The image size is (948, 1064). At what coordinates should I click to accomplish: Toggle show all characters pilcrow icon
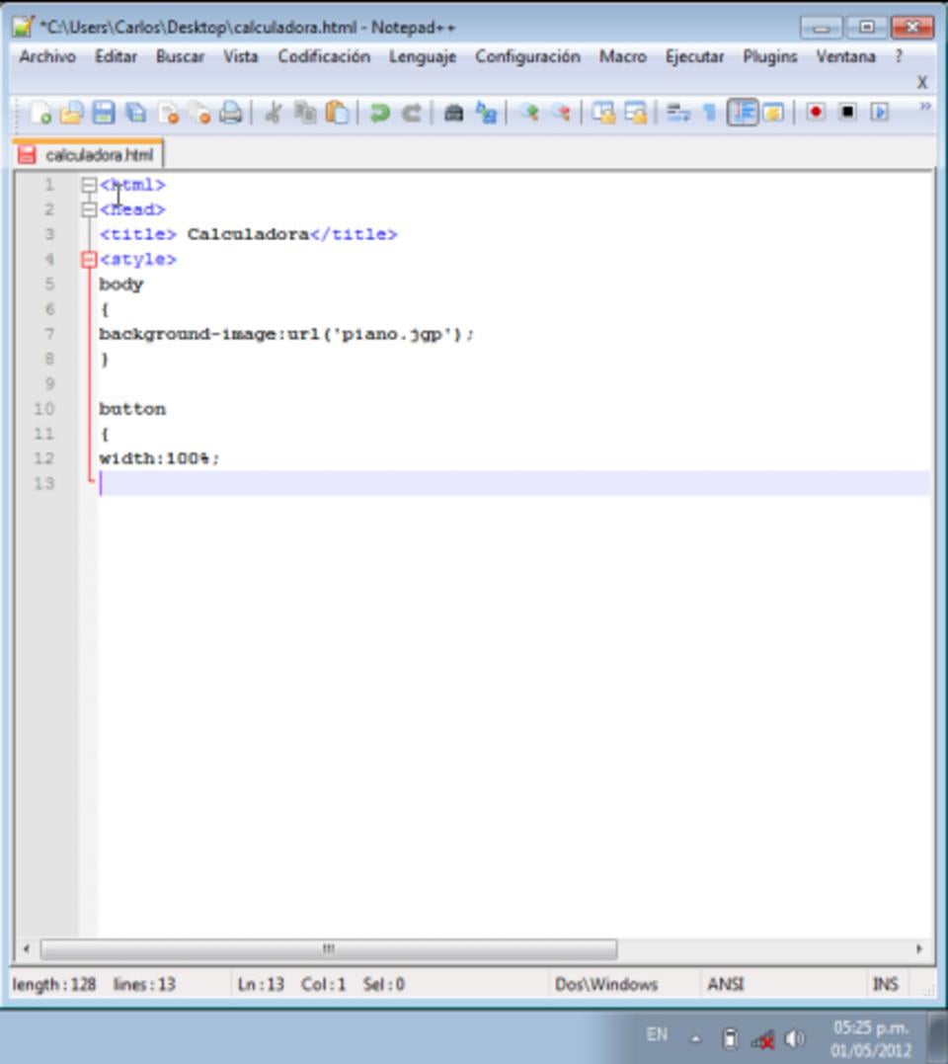(709, 113)
